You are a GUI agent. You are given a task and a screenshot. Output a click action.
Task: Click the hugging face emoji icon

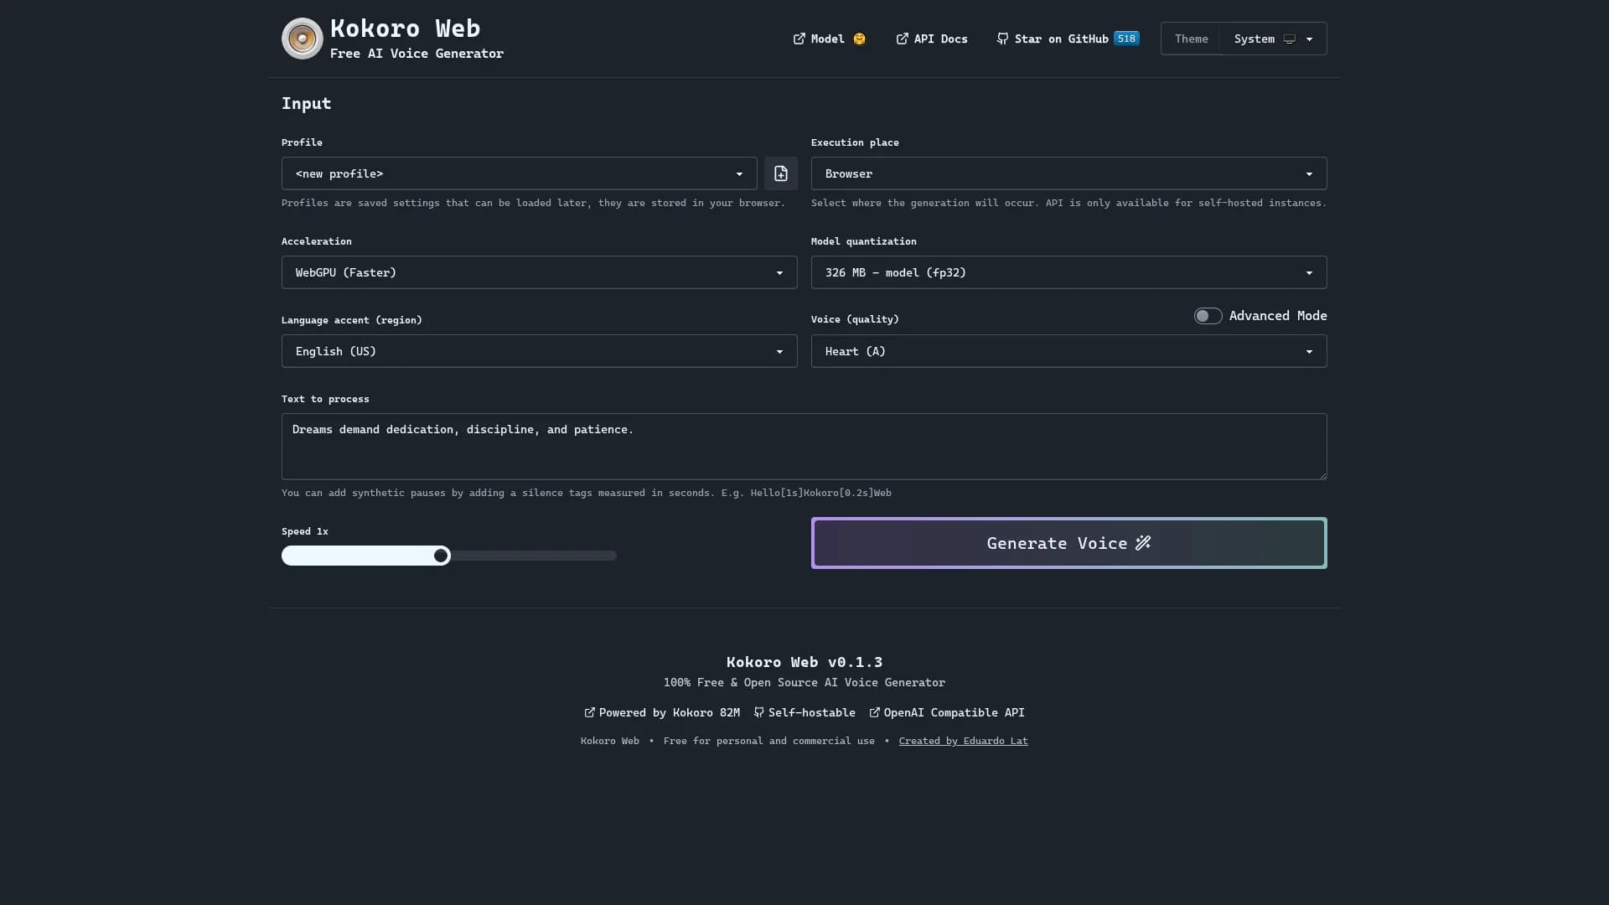click(x=859, y=39)
